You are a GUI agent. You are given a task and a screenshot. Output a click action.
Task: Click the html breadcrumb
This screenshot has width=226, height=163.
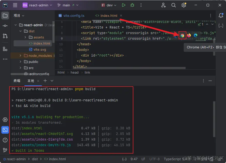click(x=61, y=73)
